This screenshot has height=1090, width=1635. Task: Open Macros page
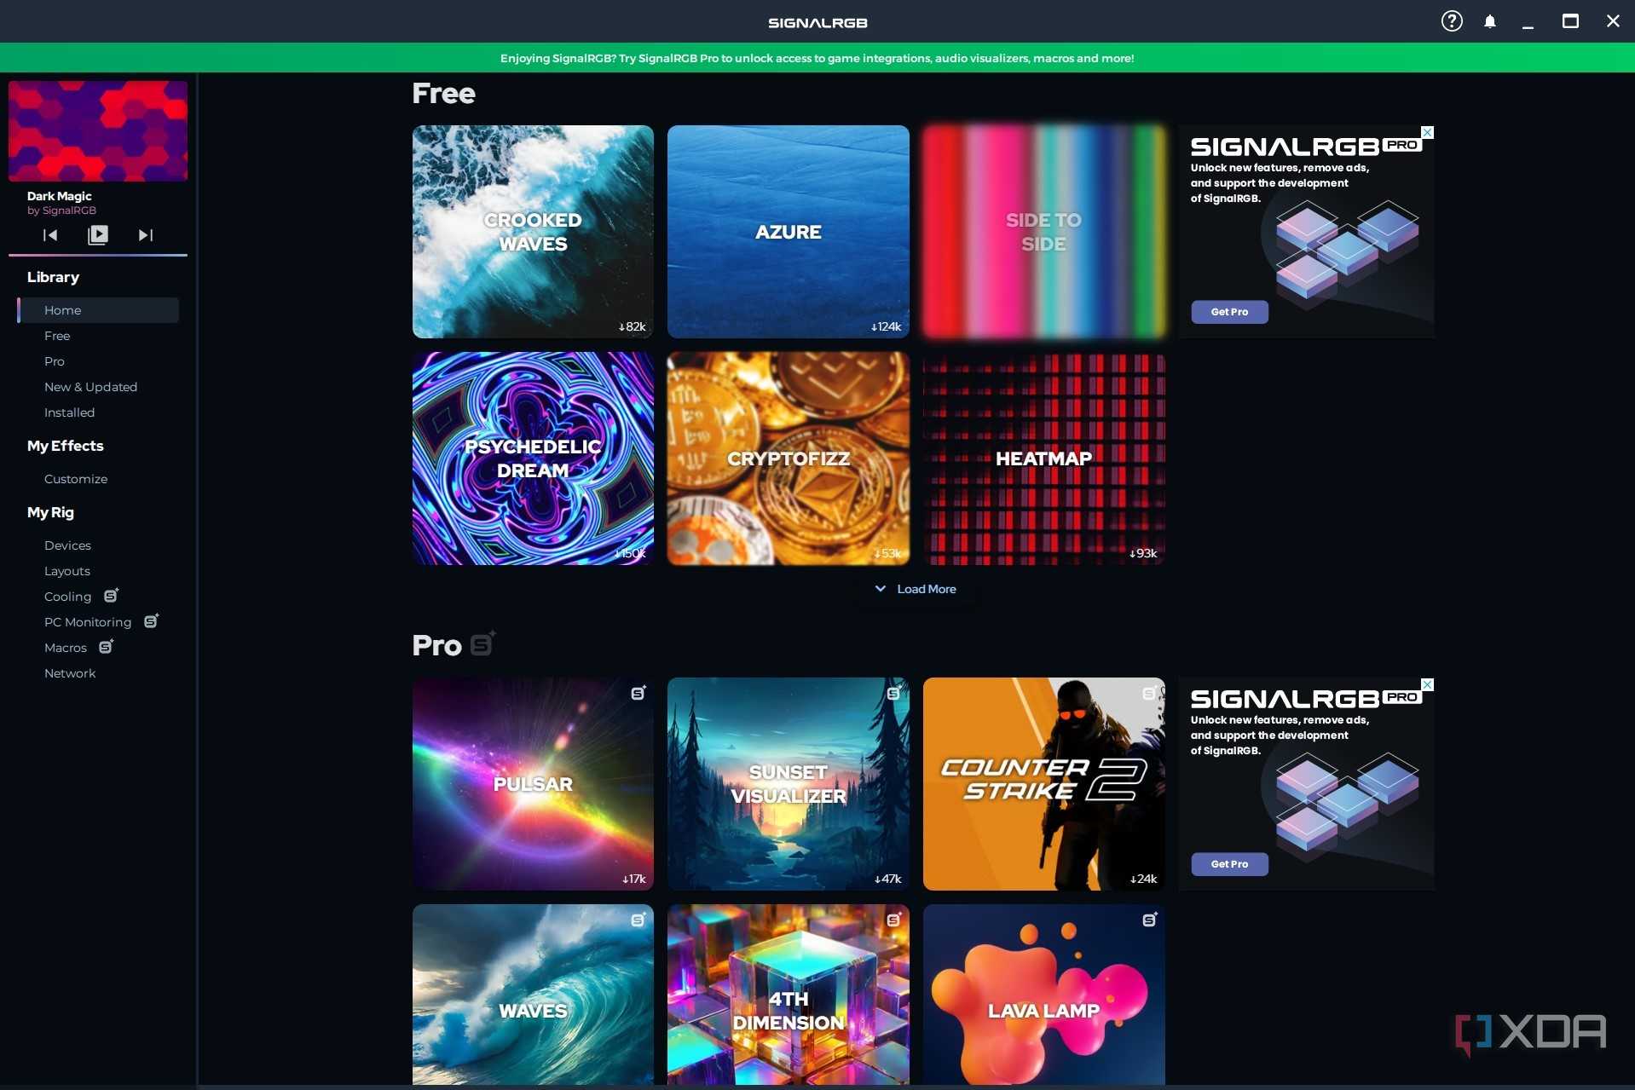[66, 648]
